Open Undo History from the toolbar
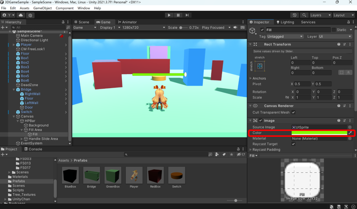The width and height of the screenshot is (357, 209). tap(295, 15)
